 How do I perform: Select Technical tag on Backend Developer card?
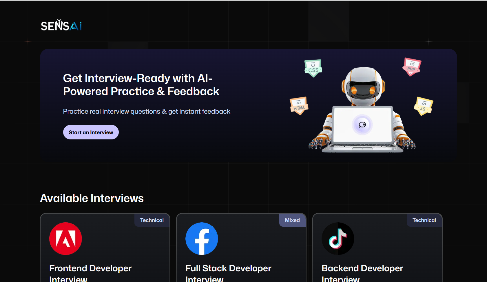(424, 220)
